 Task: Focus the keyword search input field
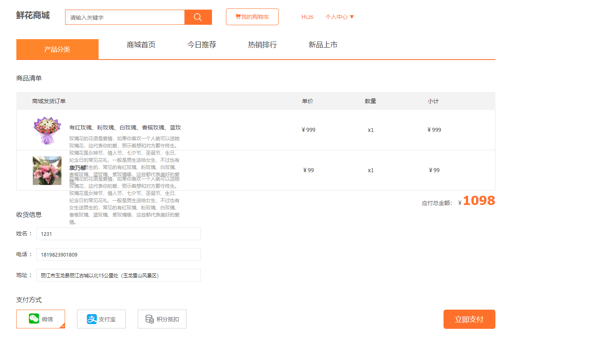(125, 17)
